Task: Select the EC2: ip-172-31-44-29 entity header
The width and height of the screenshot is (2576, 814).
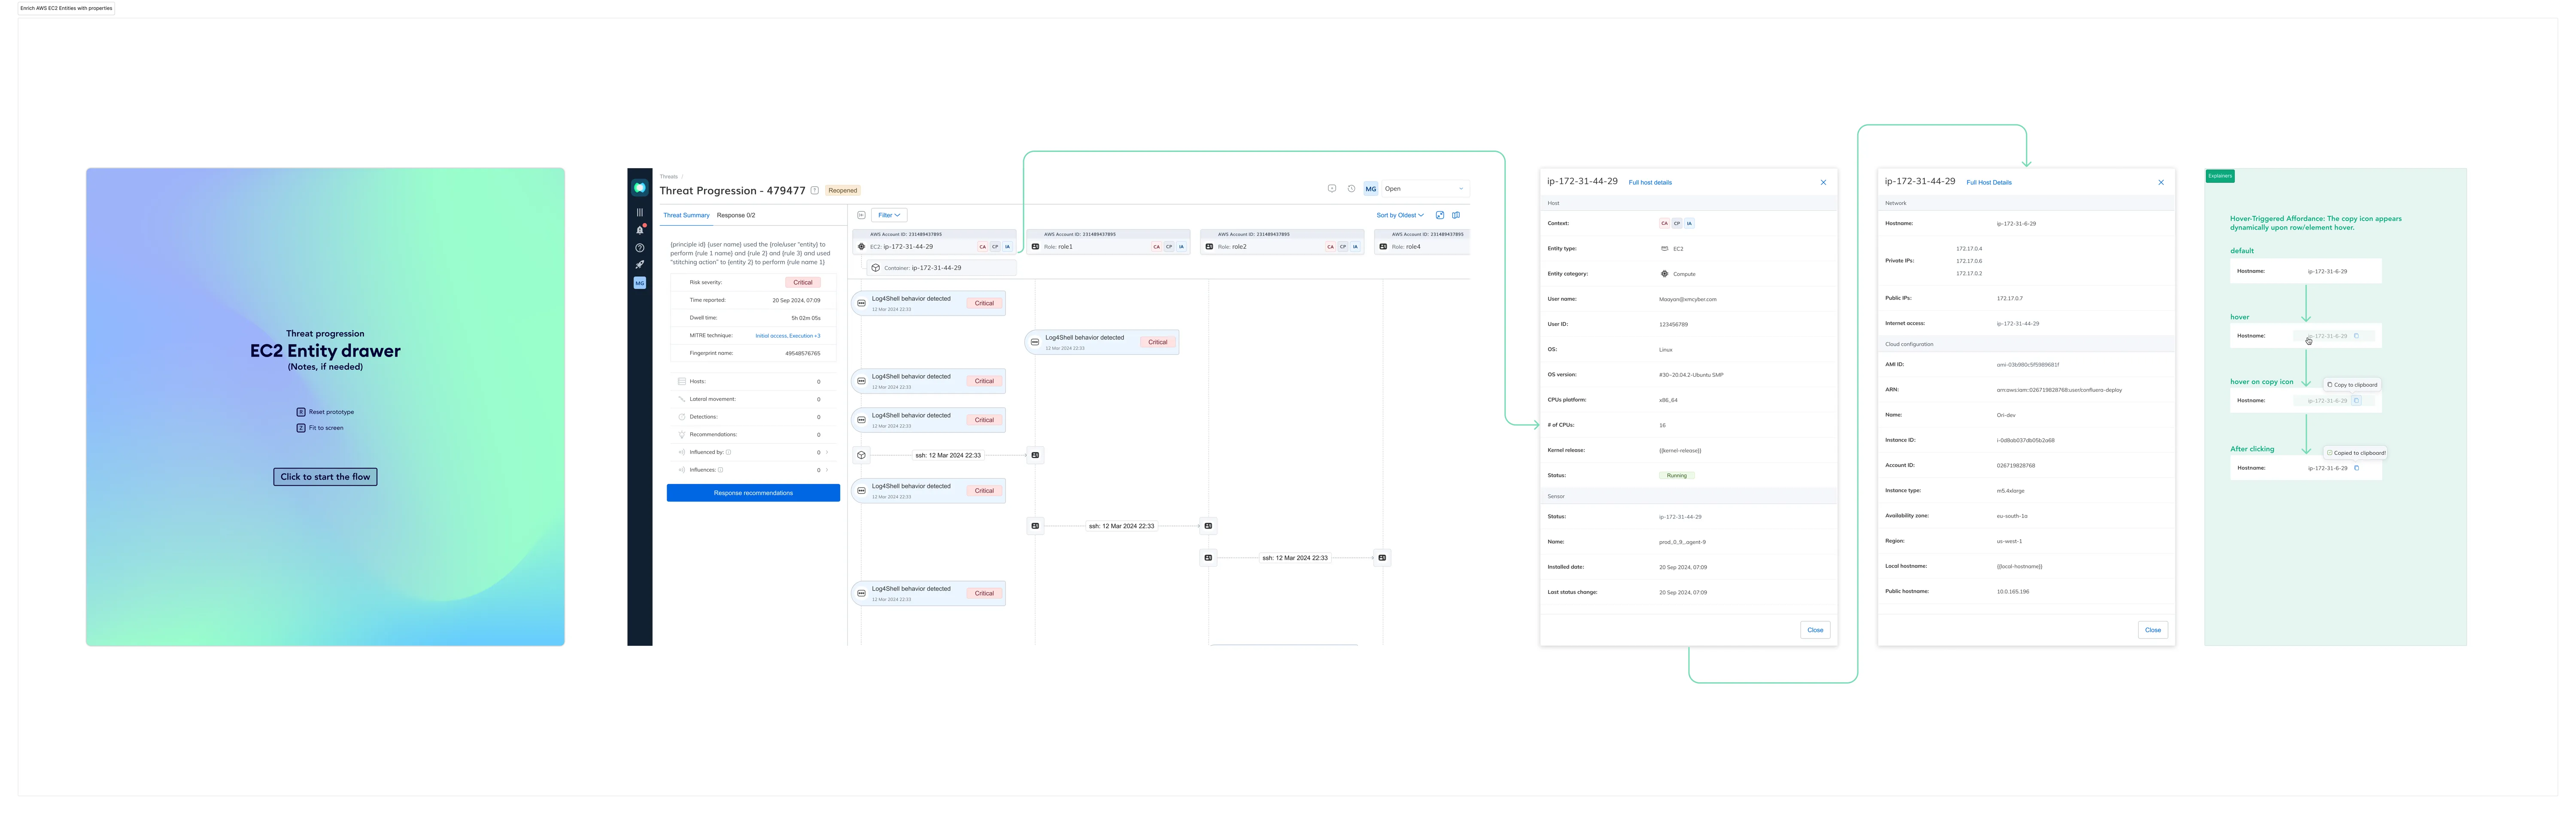Action: (x=933, y=242)
